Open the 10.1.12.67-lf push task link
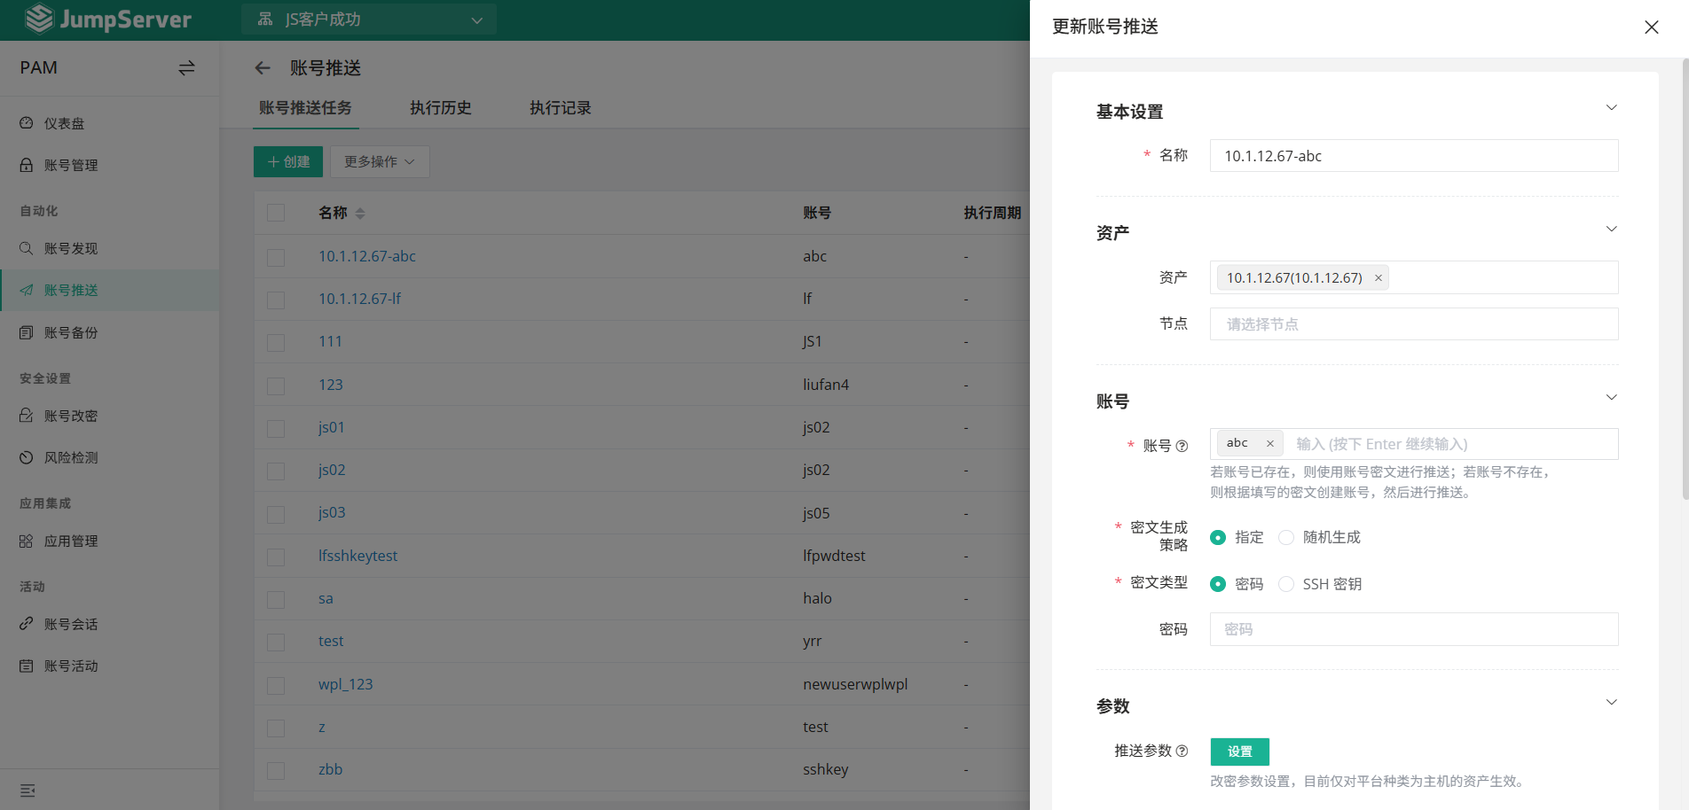The image size is (1689, 810). tap(359, 299)
